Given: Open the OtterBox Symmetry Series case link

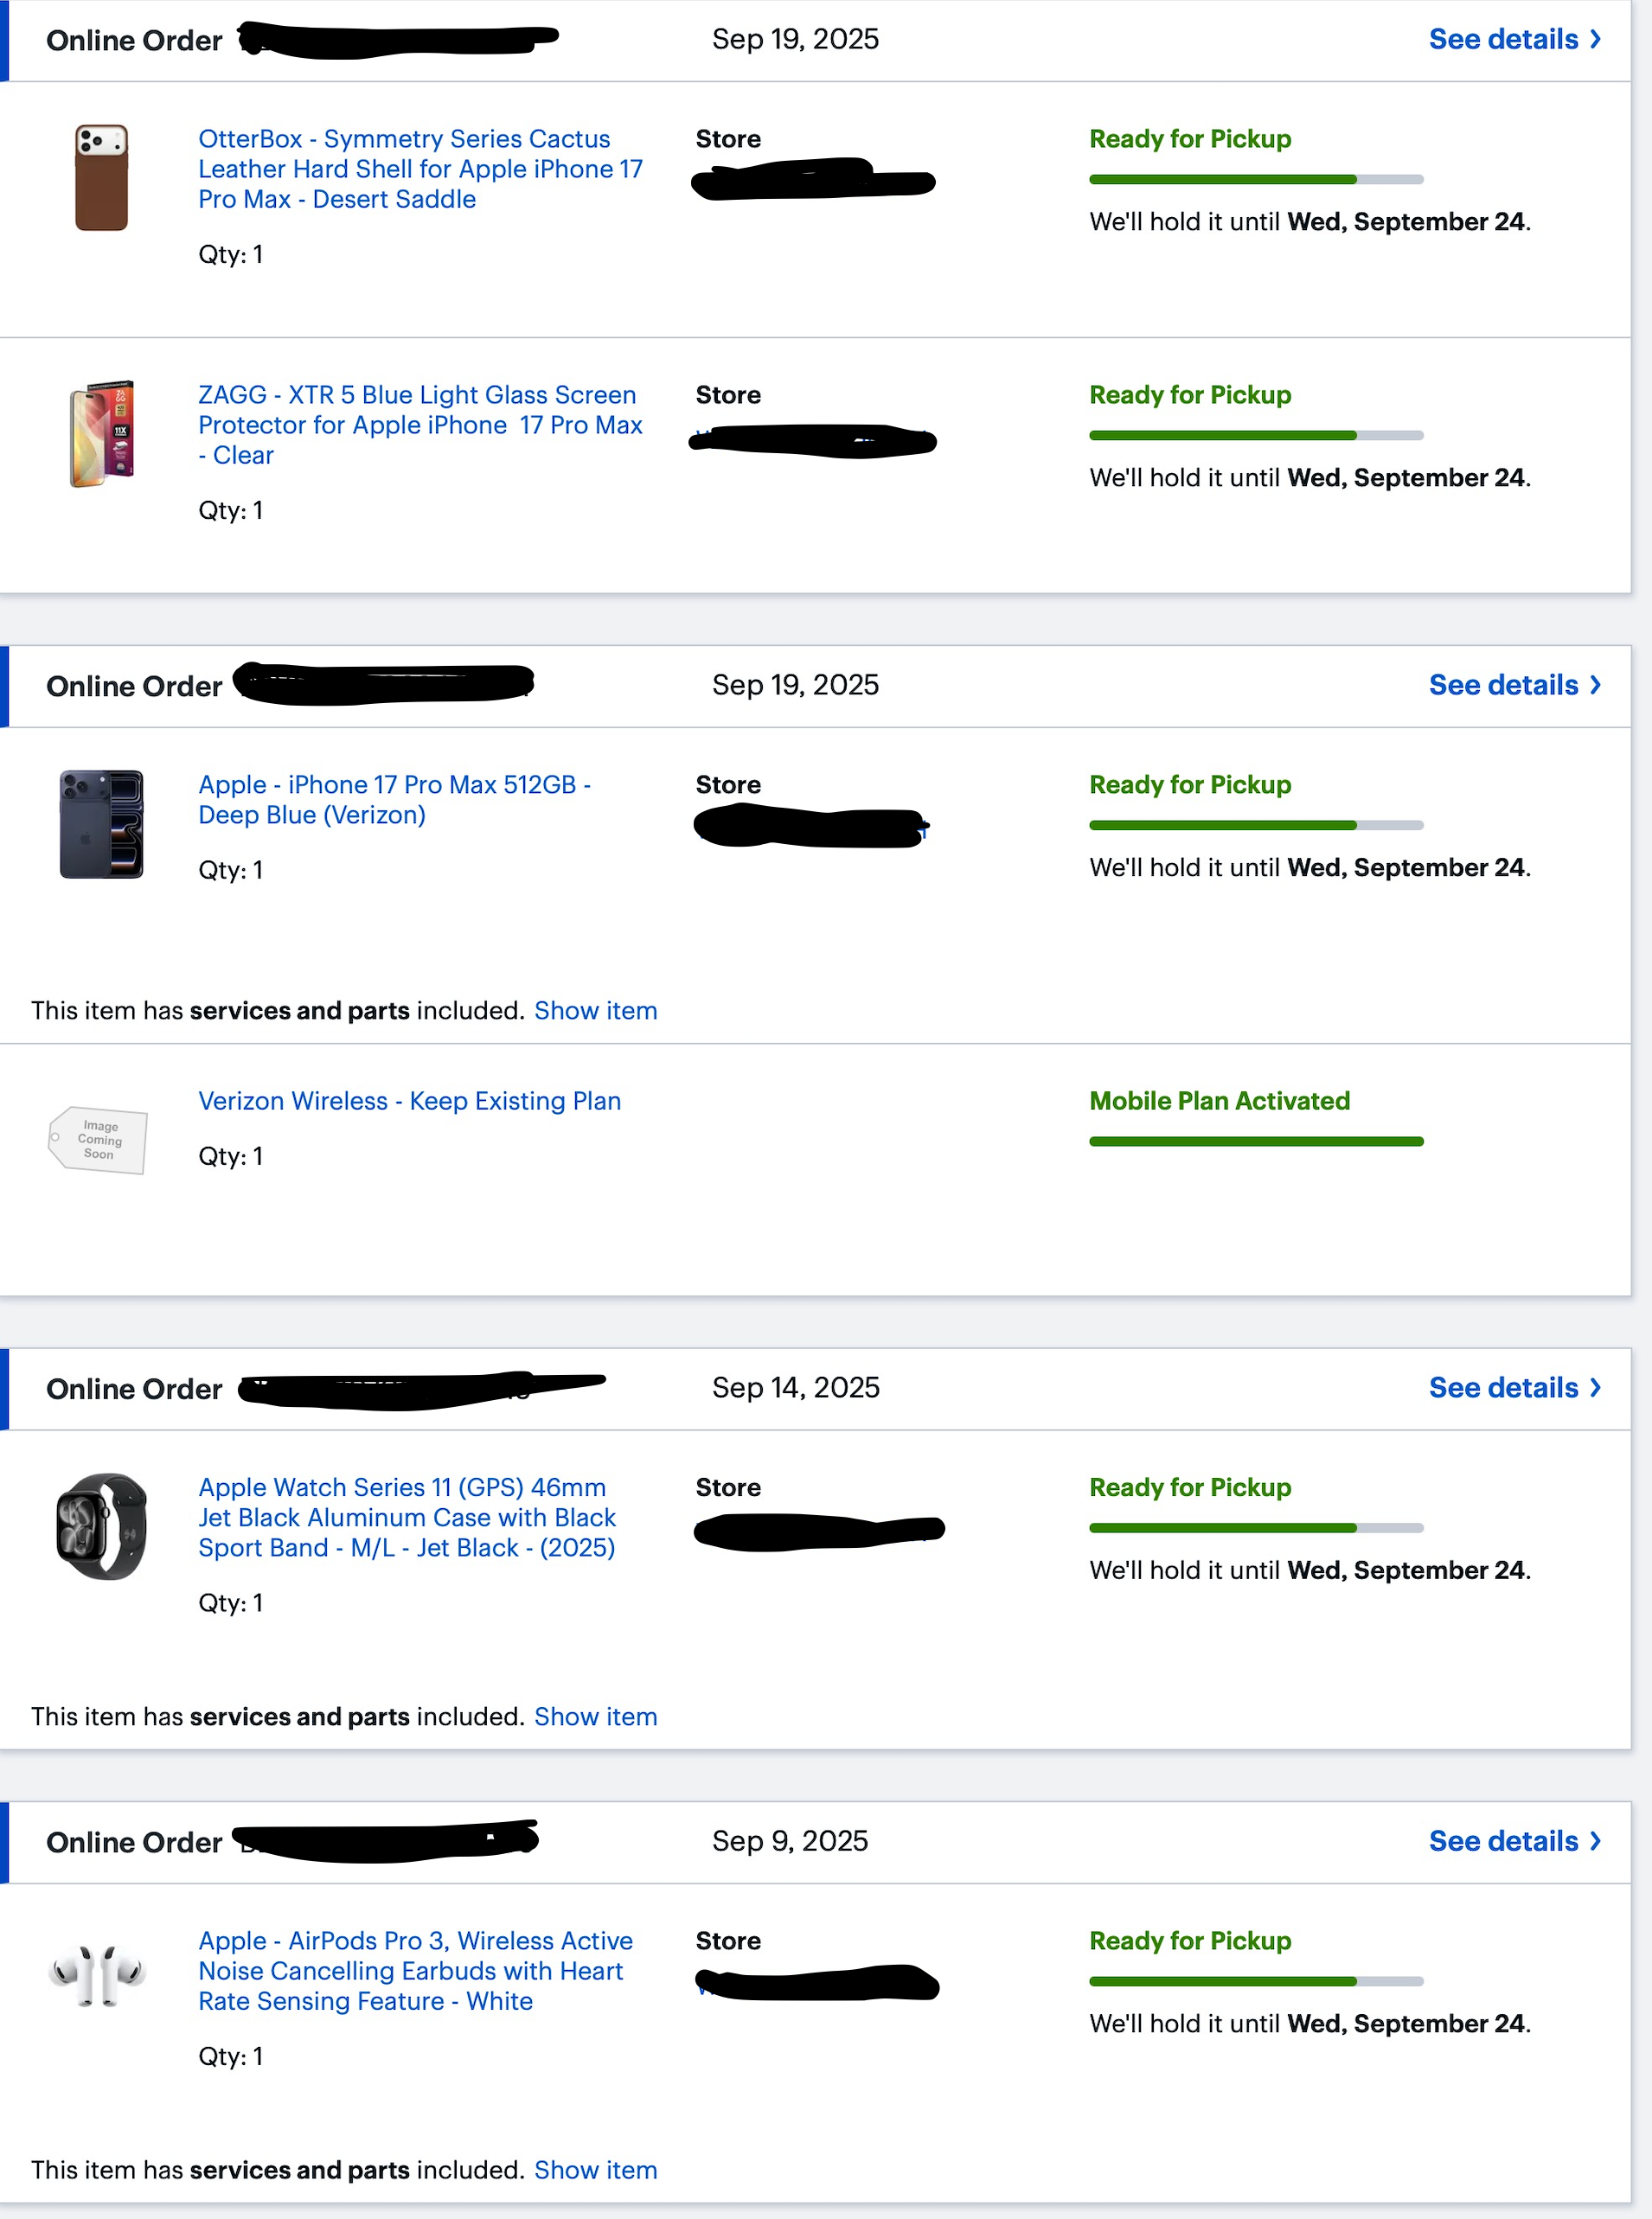Looking at the screenshot, I should [420, 169].
